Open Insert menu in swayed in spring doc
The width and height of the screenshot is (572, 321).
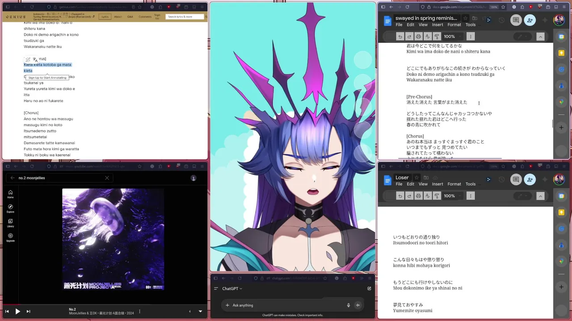(437, 25)
